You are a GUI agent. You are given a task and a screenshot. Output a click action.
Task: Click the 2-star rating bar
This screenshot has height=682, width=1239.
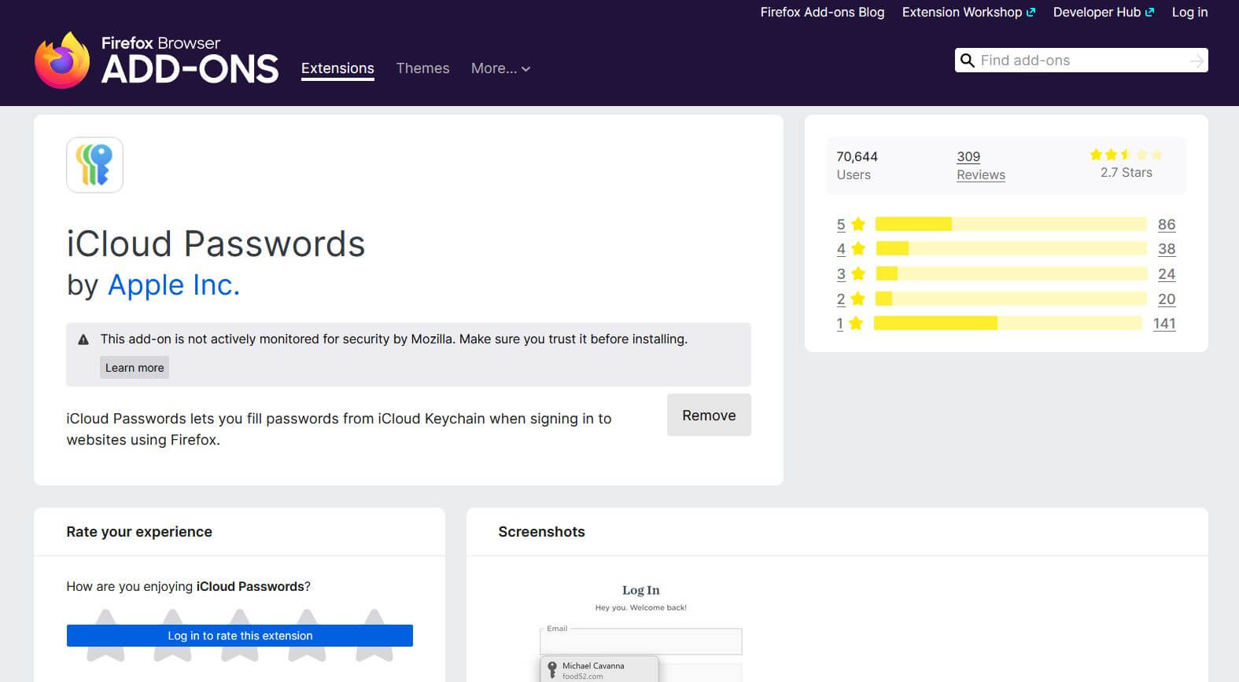point(1011,299)
